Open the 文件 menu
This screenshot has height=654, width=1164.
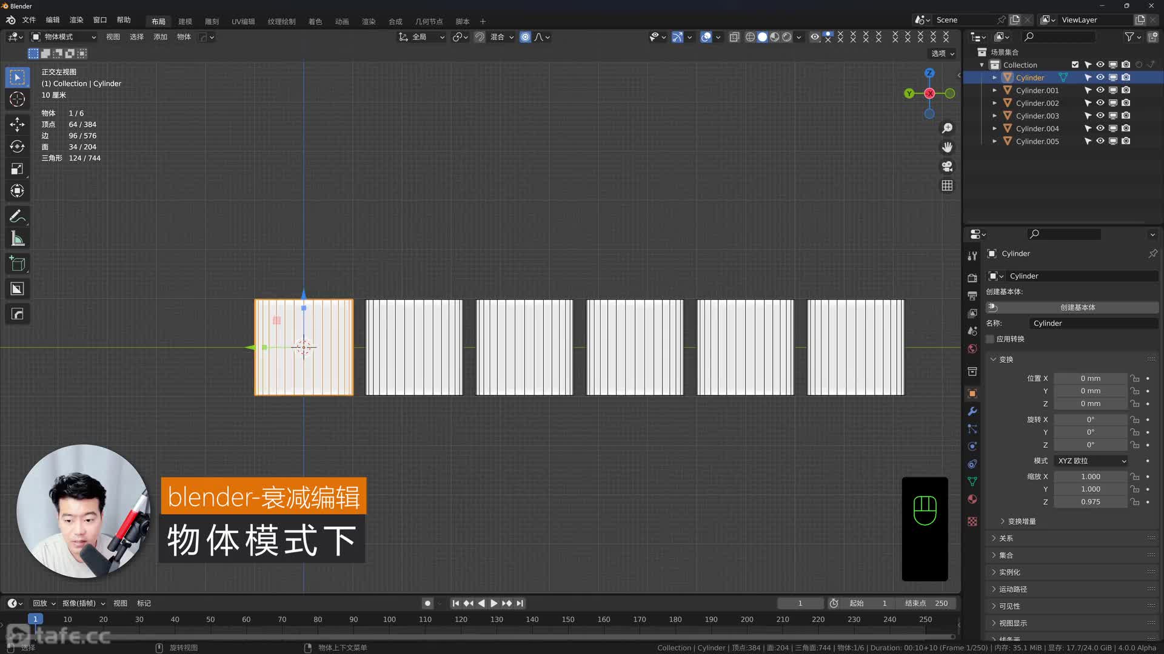(28, 20)
